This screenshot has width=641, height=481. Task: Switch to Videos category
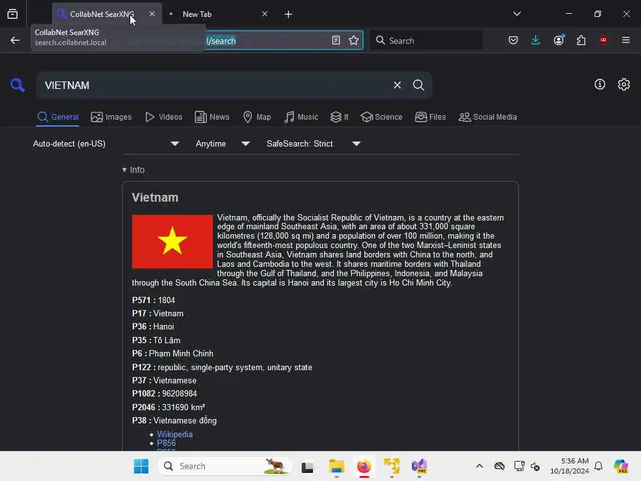tap(163, 117)
